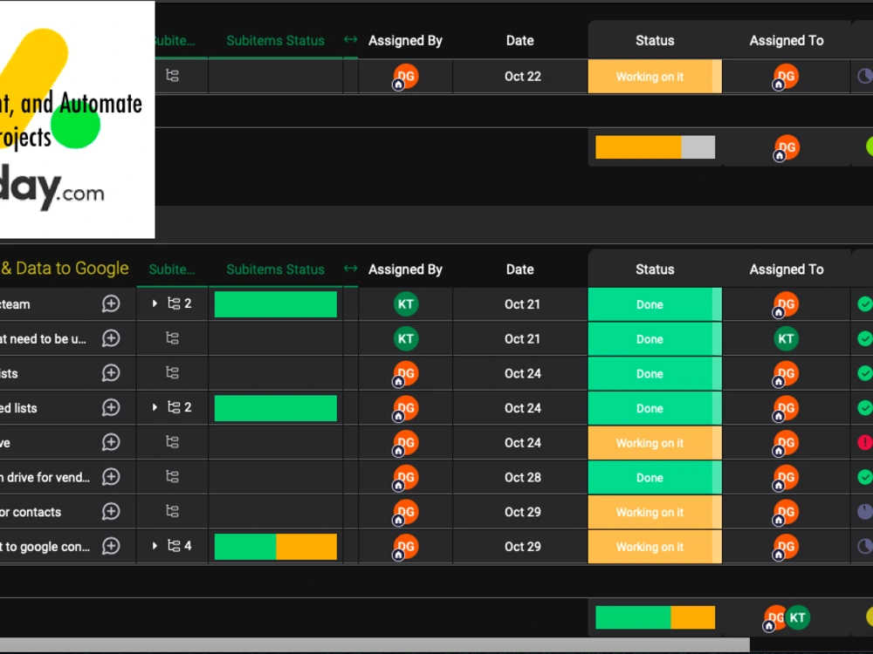Click the green and orange progress bar at the group bottom
Image resolution: width=873 pixels, height=654 pixels.
[655, 617]
